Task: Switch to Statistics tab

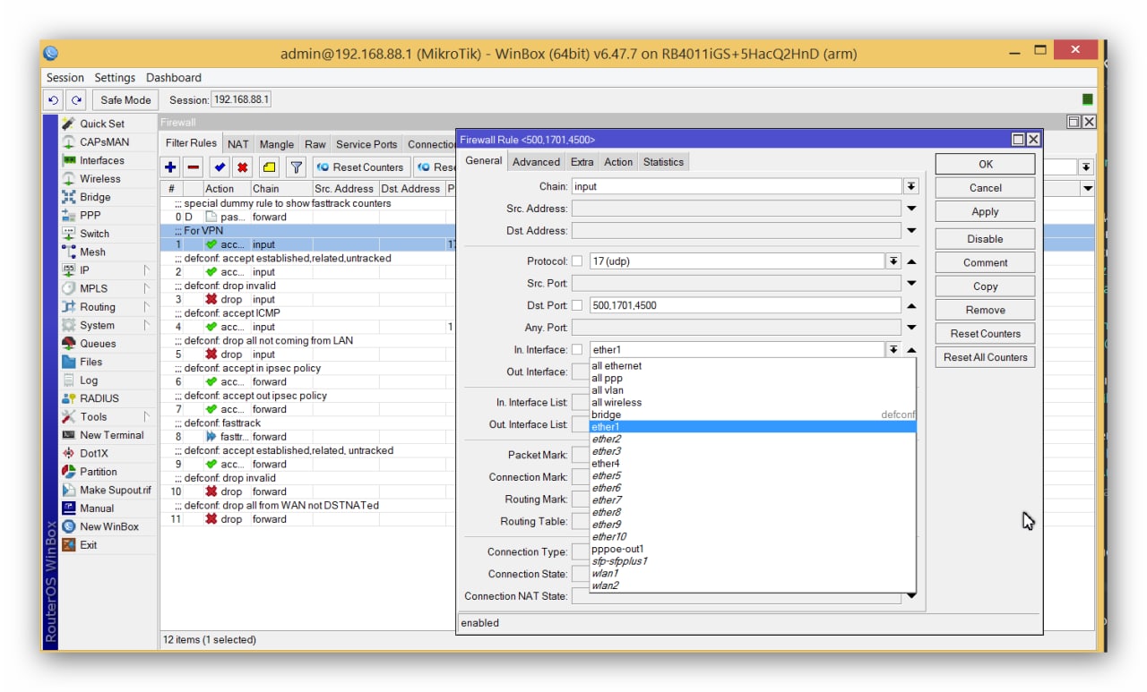Action: [663, 162]
